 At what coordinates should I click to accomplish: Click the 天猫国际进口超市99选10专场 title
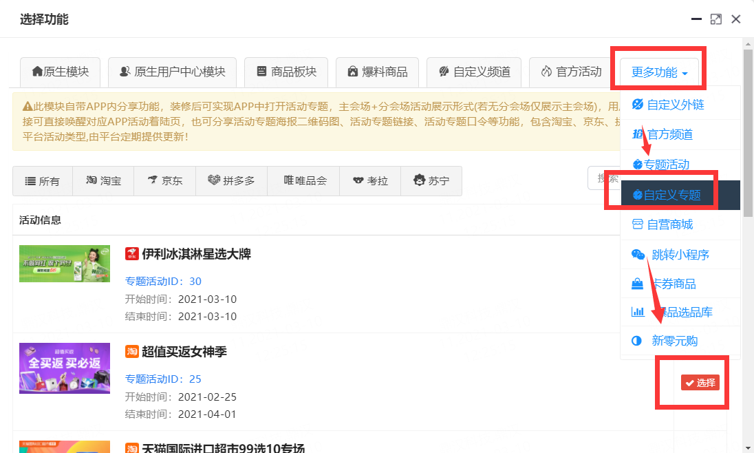223,447
